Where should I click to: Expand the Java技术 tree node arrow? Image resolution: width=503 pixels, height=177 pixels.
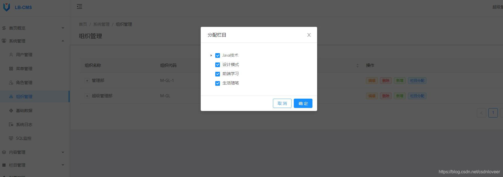[x=211, y=55]
